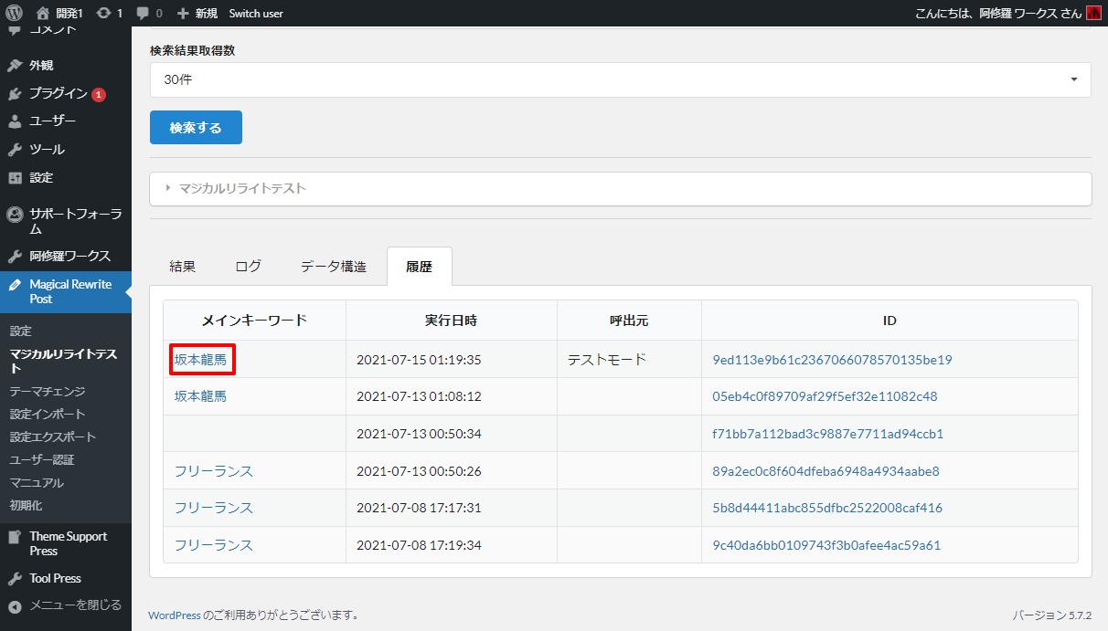Collapse sidebar with メニューを閉じる

[75, 605]
